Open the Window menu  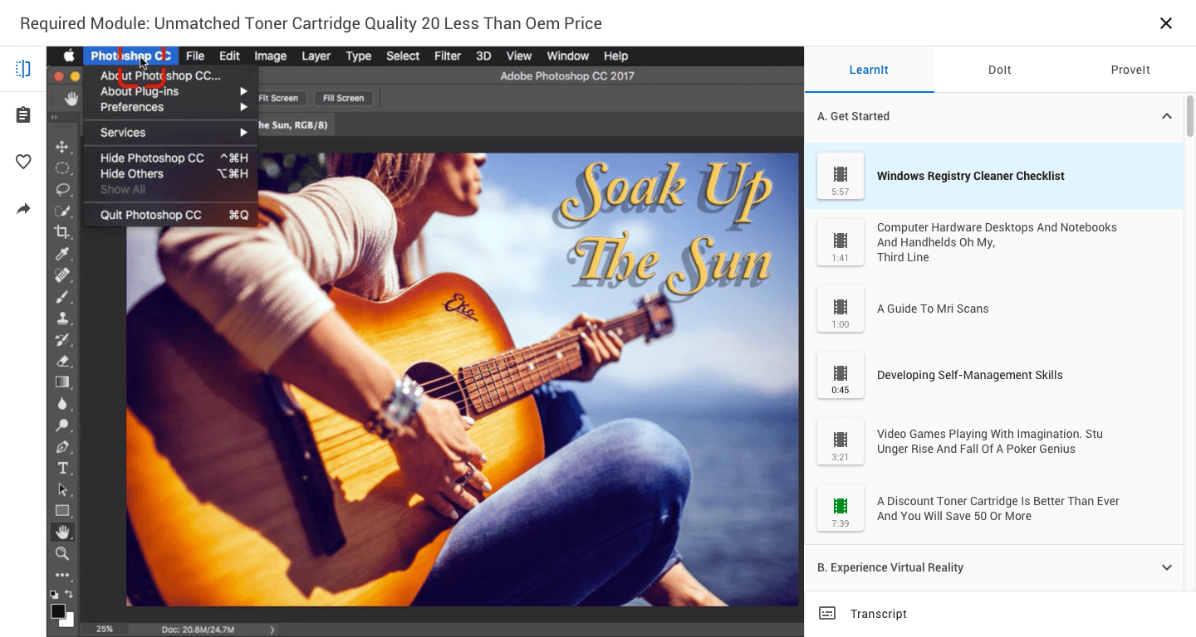[568, 56]
